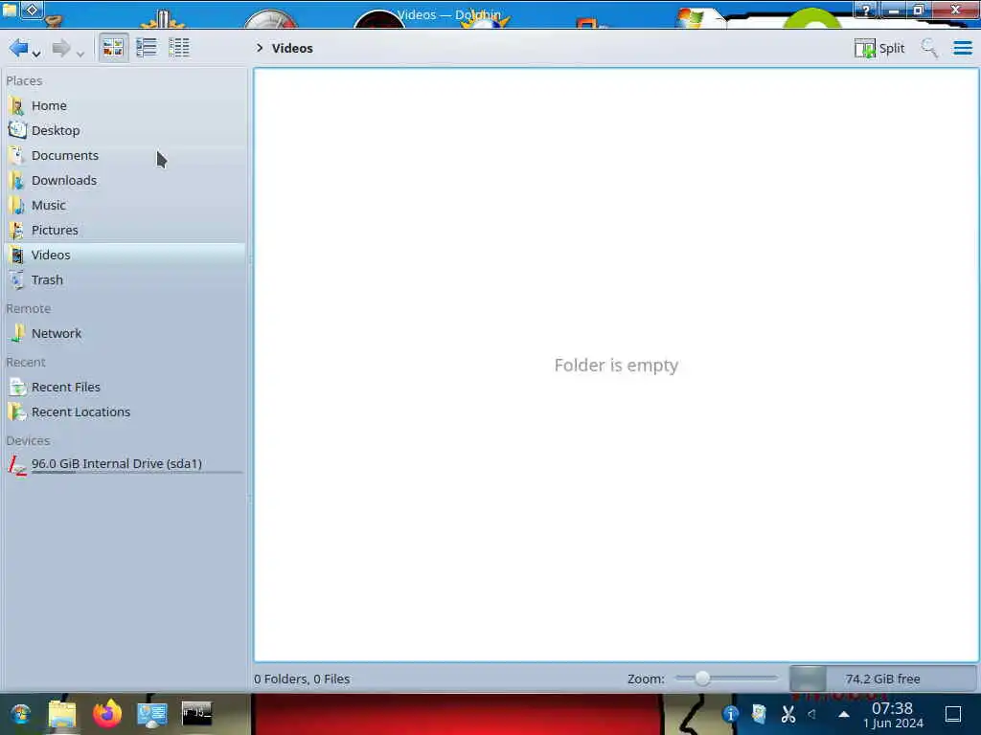The image size is (981, 735).
Task: Click the volume tray icon
Action: (x=811, y=714)
